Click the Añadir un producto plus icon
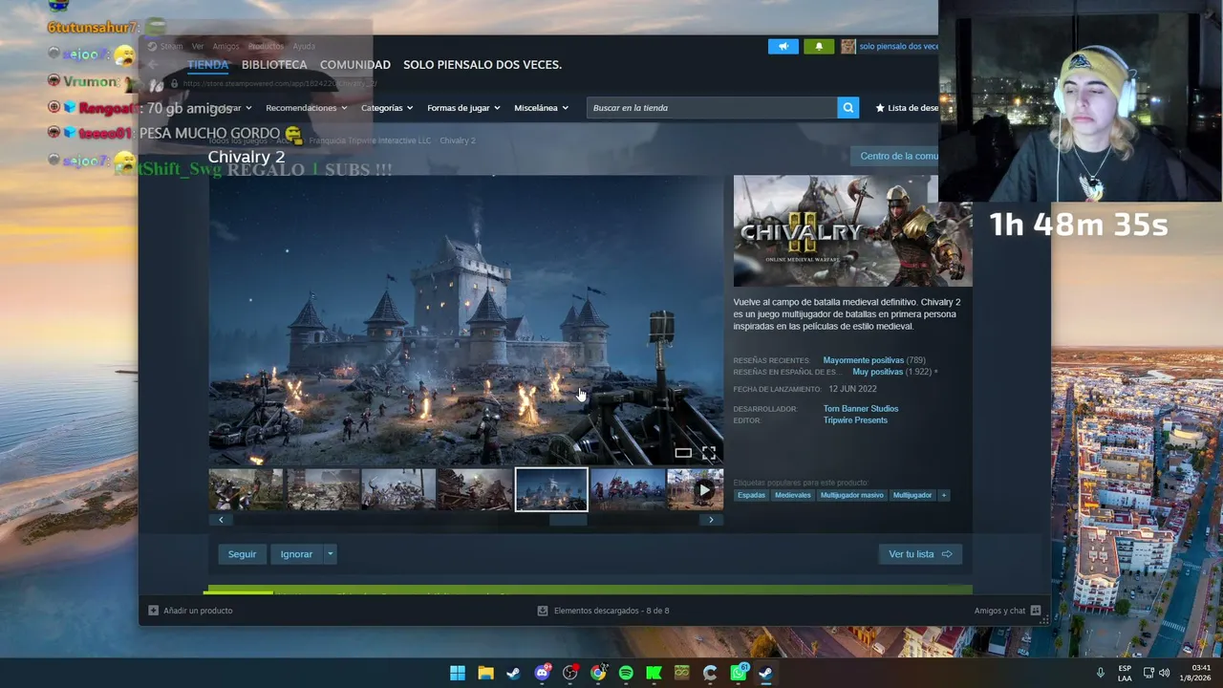The image size is (1223, 688). [153, 611]
